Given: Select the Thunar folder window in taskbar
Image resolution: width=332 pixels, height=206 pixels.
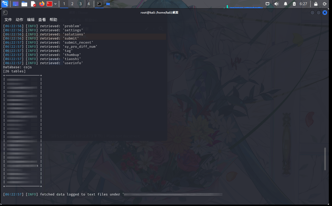Looking at the screenshot, I should click(108, 4).
